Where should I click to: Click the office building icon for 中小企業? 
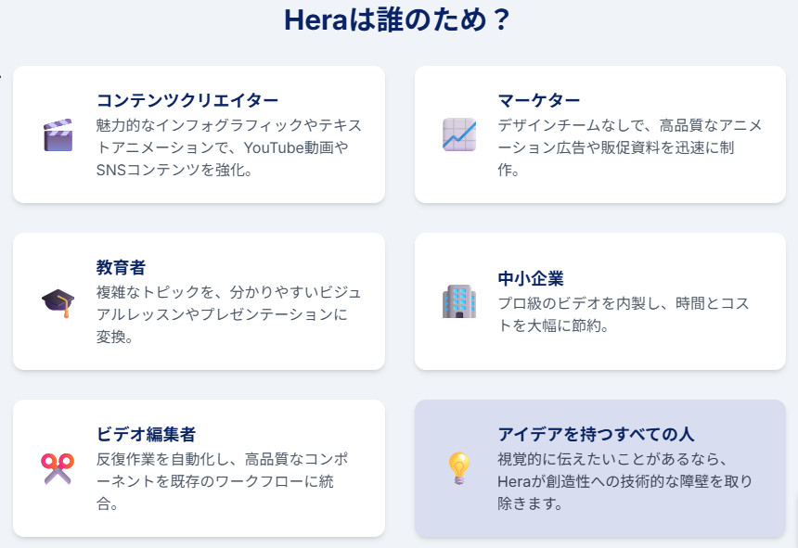pyautogui.click(x=459, y=301)
